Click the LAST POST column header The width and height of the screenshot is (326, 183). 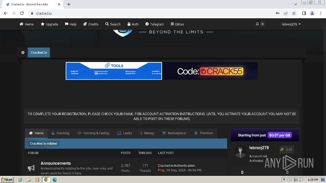(166, 153)
